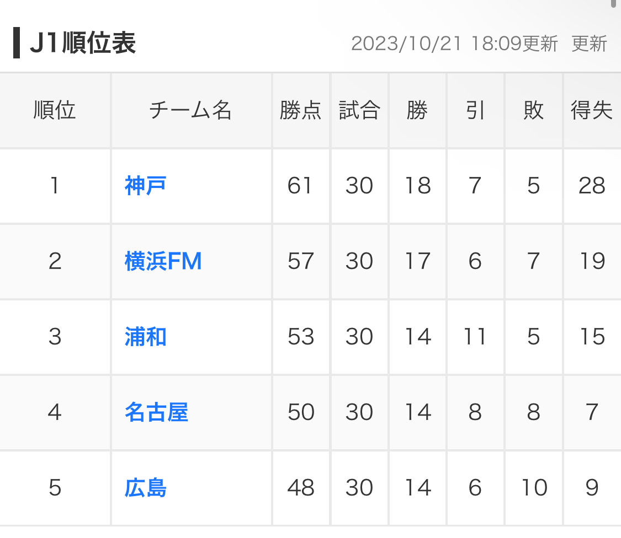Click the 順位 column header
This screenshot has height=538, width=621.
(55, 110)
